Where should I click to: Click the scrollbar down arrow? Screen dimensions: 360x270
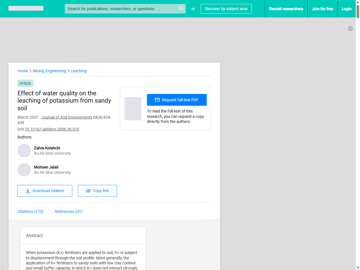(358, 268)
